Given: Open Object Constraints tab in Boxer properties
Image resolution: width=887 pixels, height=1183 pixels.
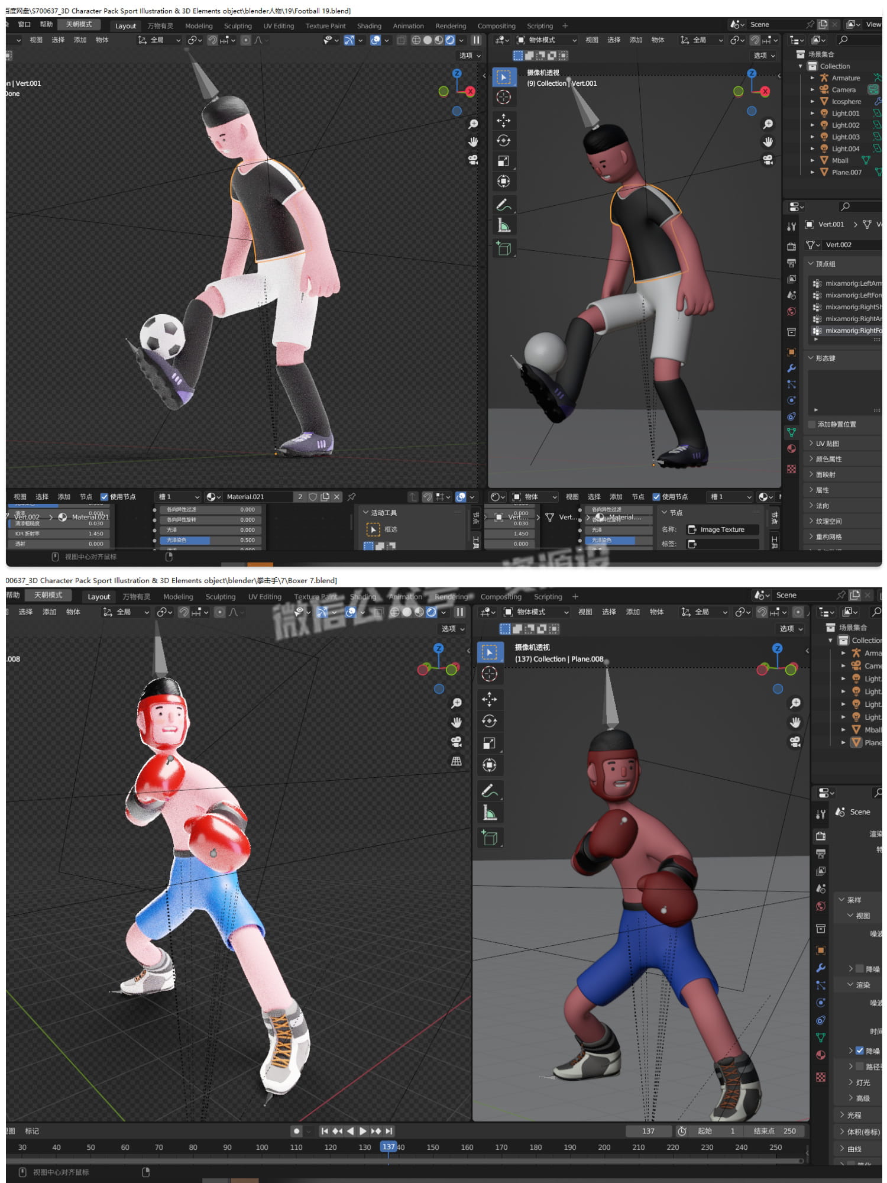Looking at the screenshot, I should [x=821, y=1020].
